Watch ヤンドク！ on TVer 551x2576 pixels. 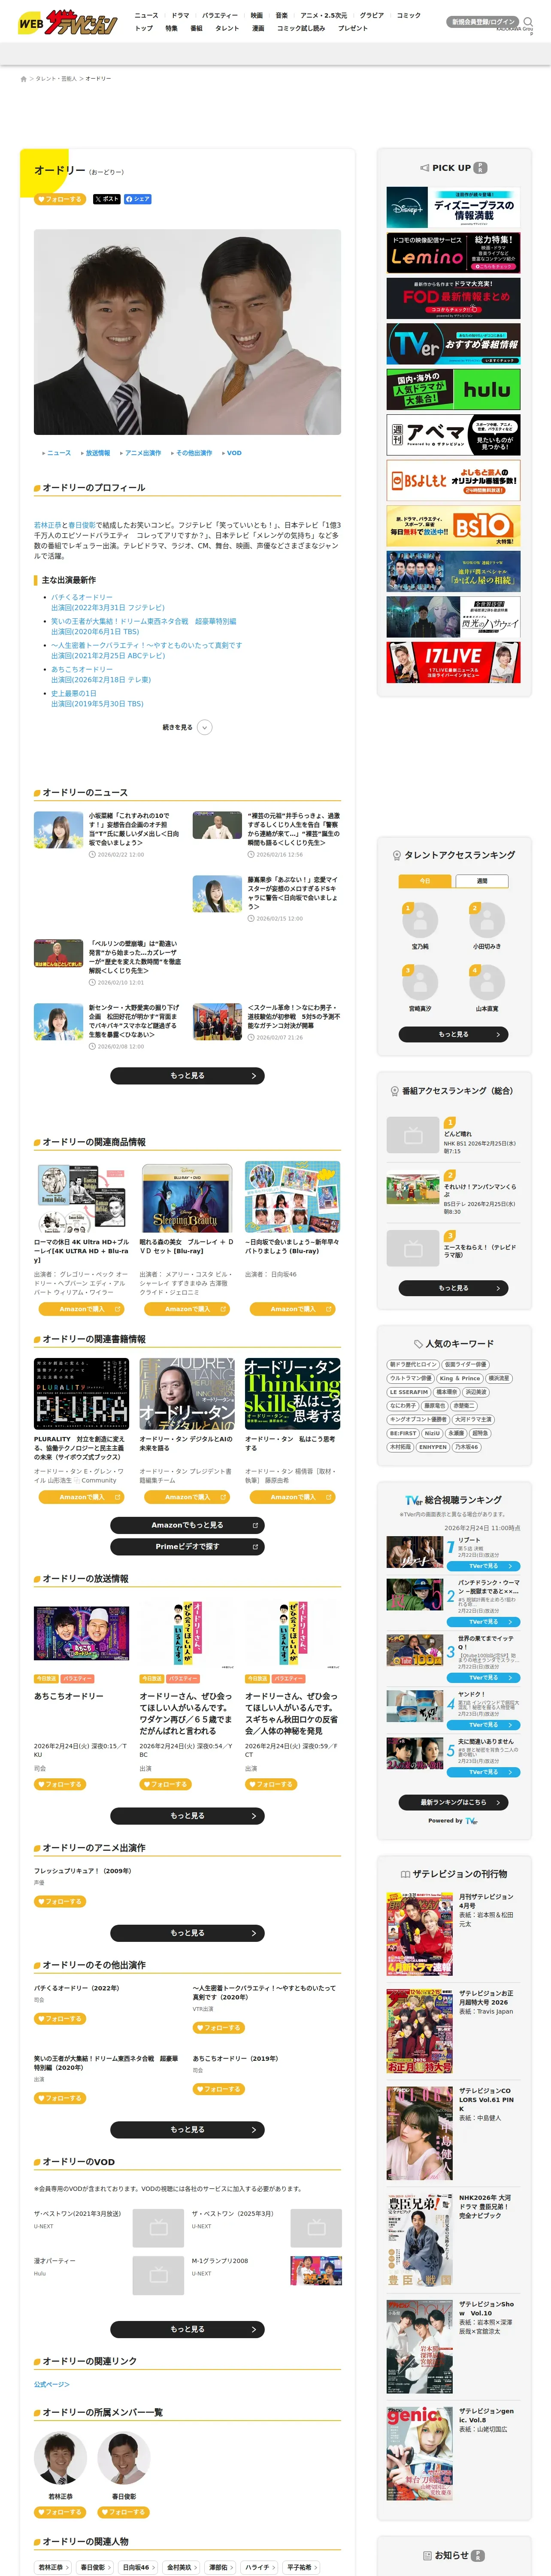(x=483, y=1724)
